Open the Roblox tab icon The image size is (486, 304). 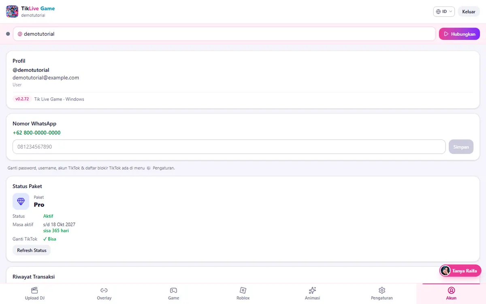[x=243, y=290]
